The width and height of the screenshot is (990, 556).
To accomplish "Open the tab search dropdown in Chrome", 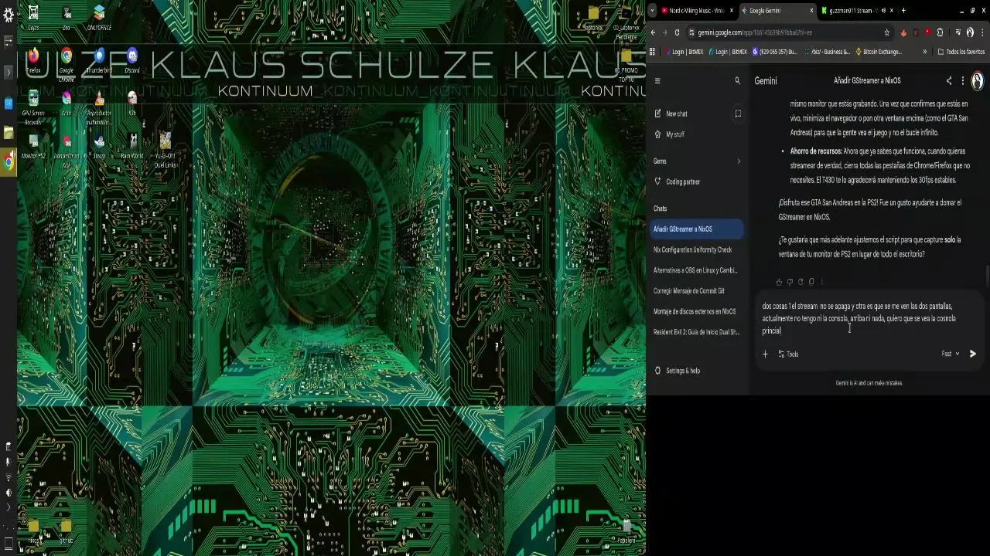I will pos(653,11).
